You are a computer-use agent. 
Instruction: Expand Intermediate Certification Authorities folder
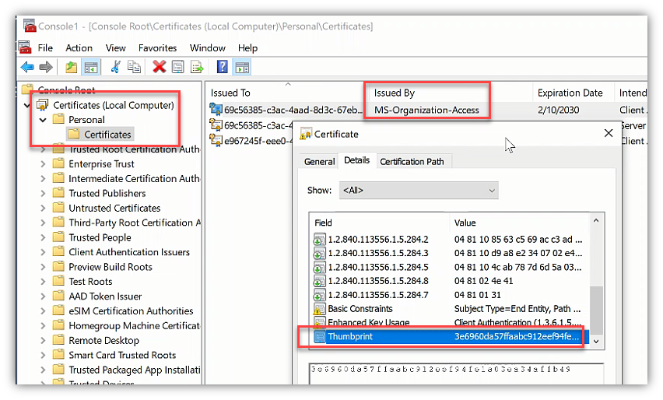(43, 179)
